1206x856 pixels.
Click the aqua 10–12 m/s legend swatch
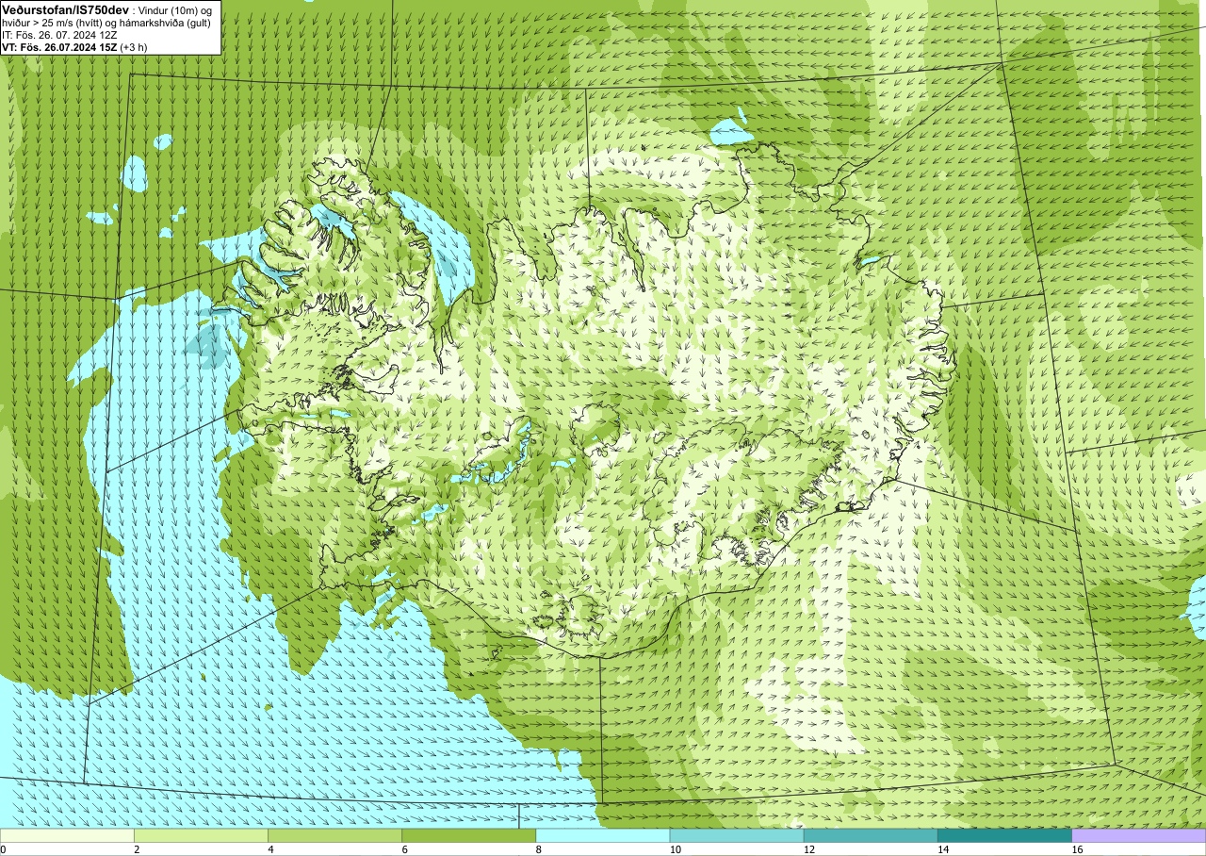737,835
